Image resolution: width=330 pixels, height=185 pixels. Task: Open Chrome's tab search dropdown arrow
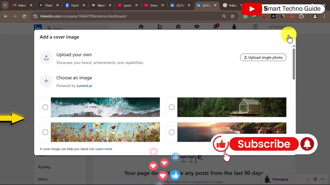pyautogui.click(x=5, y=5)
